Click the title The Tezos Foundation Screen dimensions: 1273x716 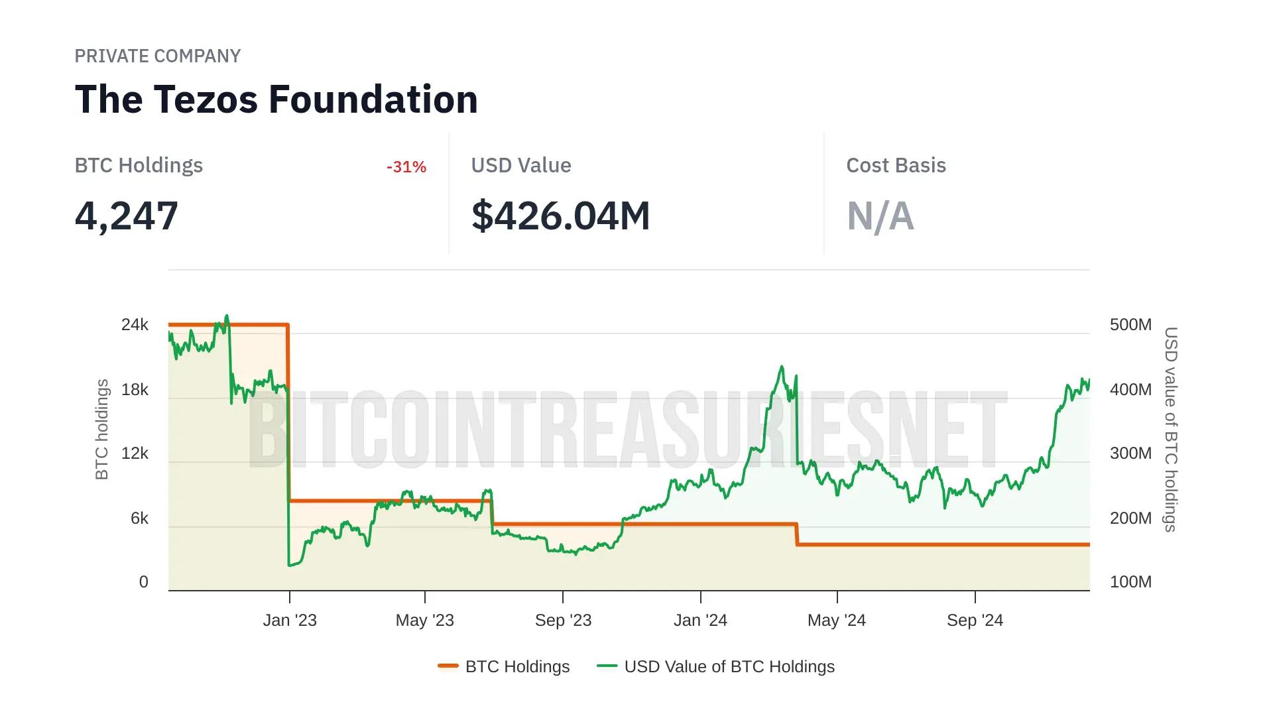coord(276,99)
